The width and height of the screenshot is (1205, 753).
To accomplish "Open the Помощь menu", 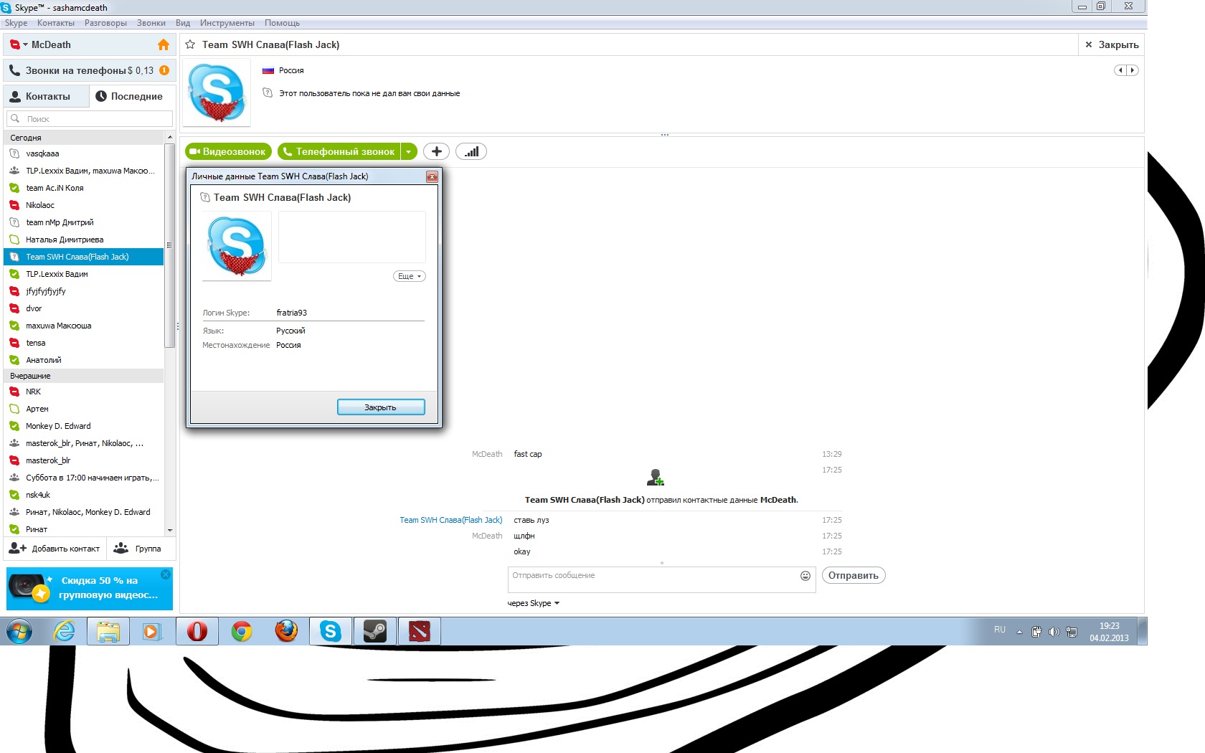I will [x=282, y=23].
